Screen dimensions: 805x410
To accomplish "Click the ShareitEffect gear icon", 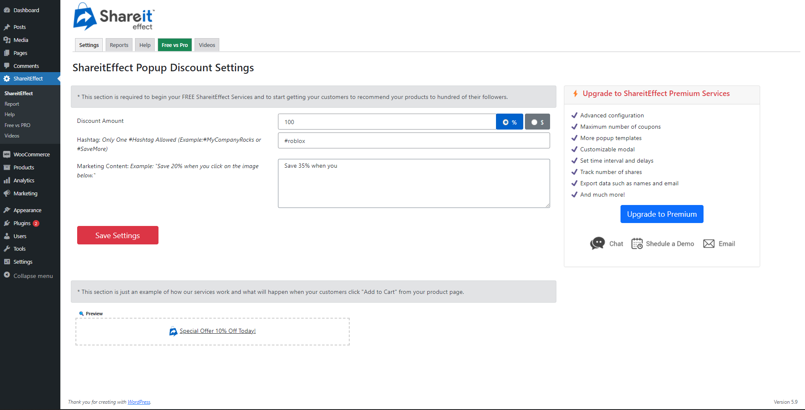I will [x=7, y=78].
